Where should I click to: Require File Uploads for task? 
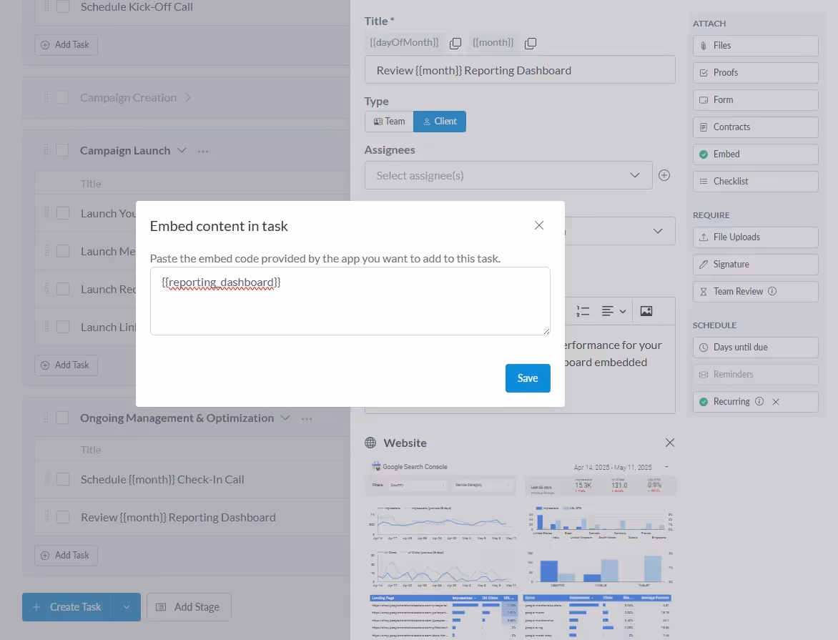click(755, 237)
